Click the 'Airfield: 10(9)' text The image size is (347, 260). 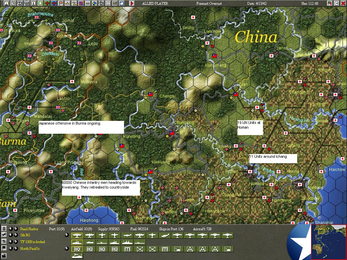pyautogui.click(x=81, y=229)
